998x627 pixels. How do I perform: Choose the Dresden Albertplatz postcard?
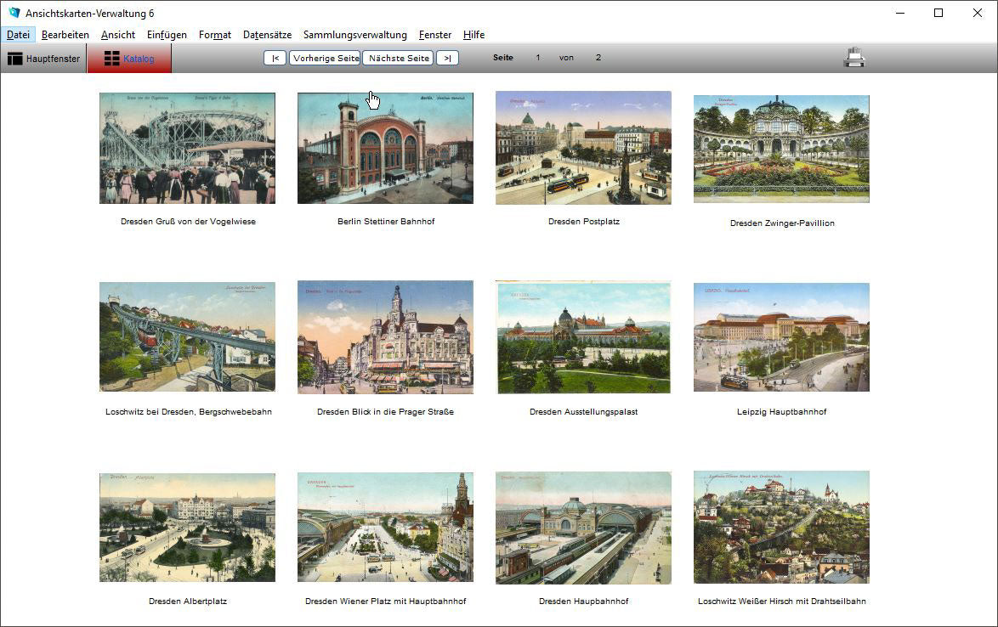click(x=187, y=527)
